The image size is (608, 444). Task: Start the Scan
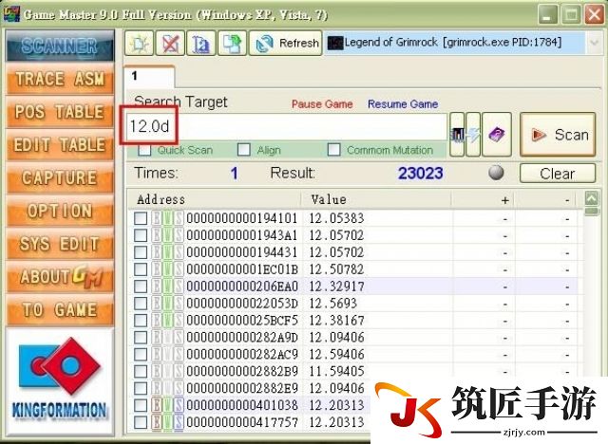[558, 135]
